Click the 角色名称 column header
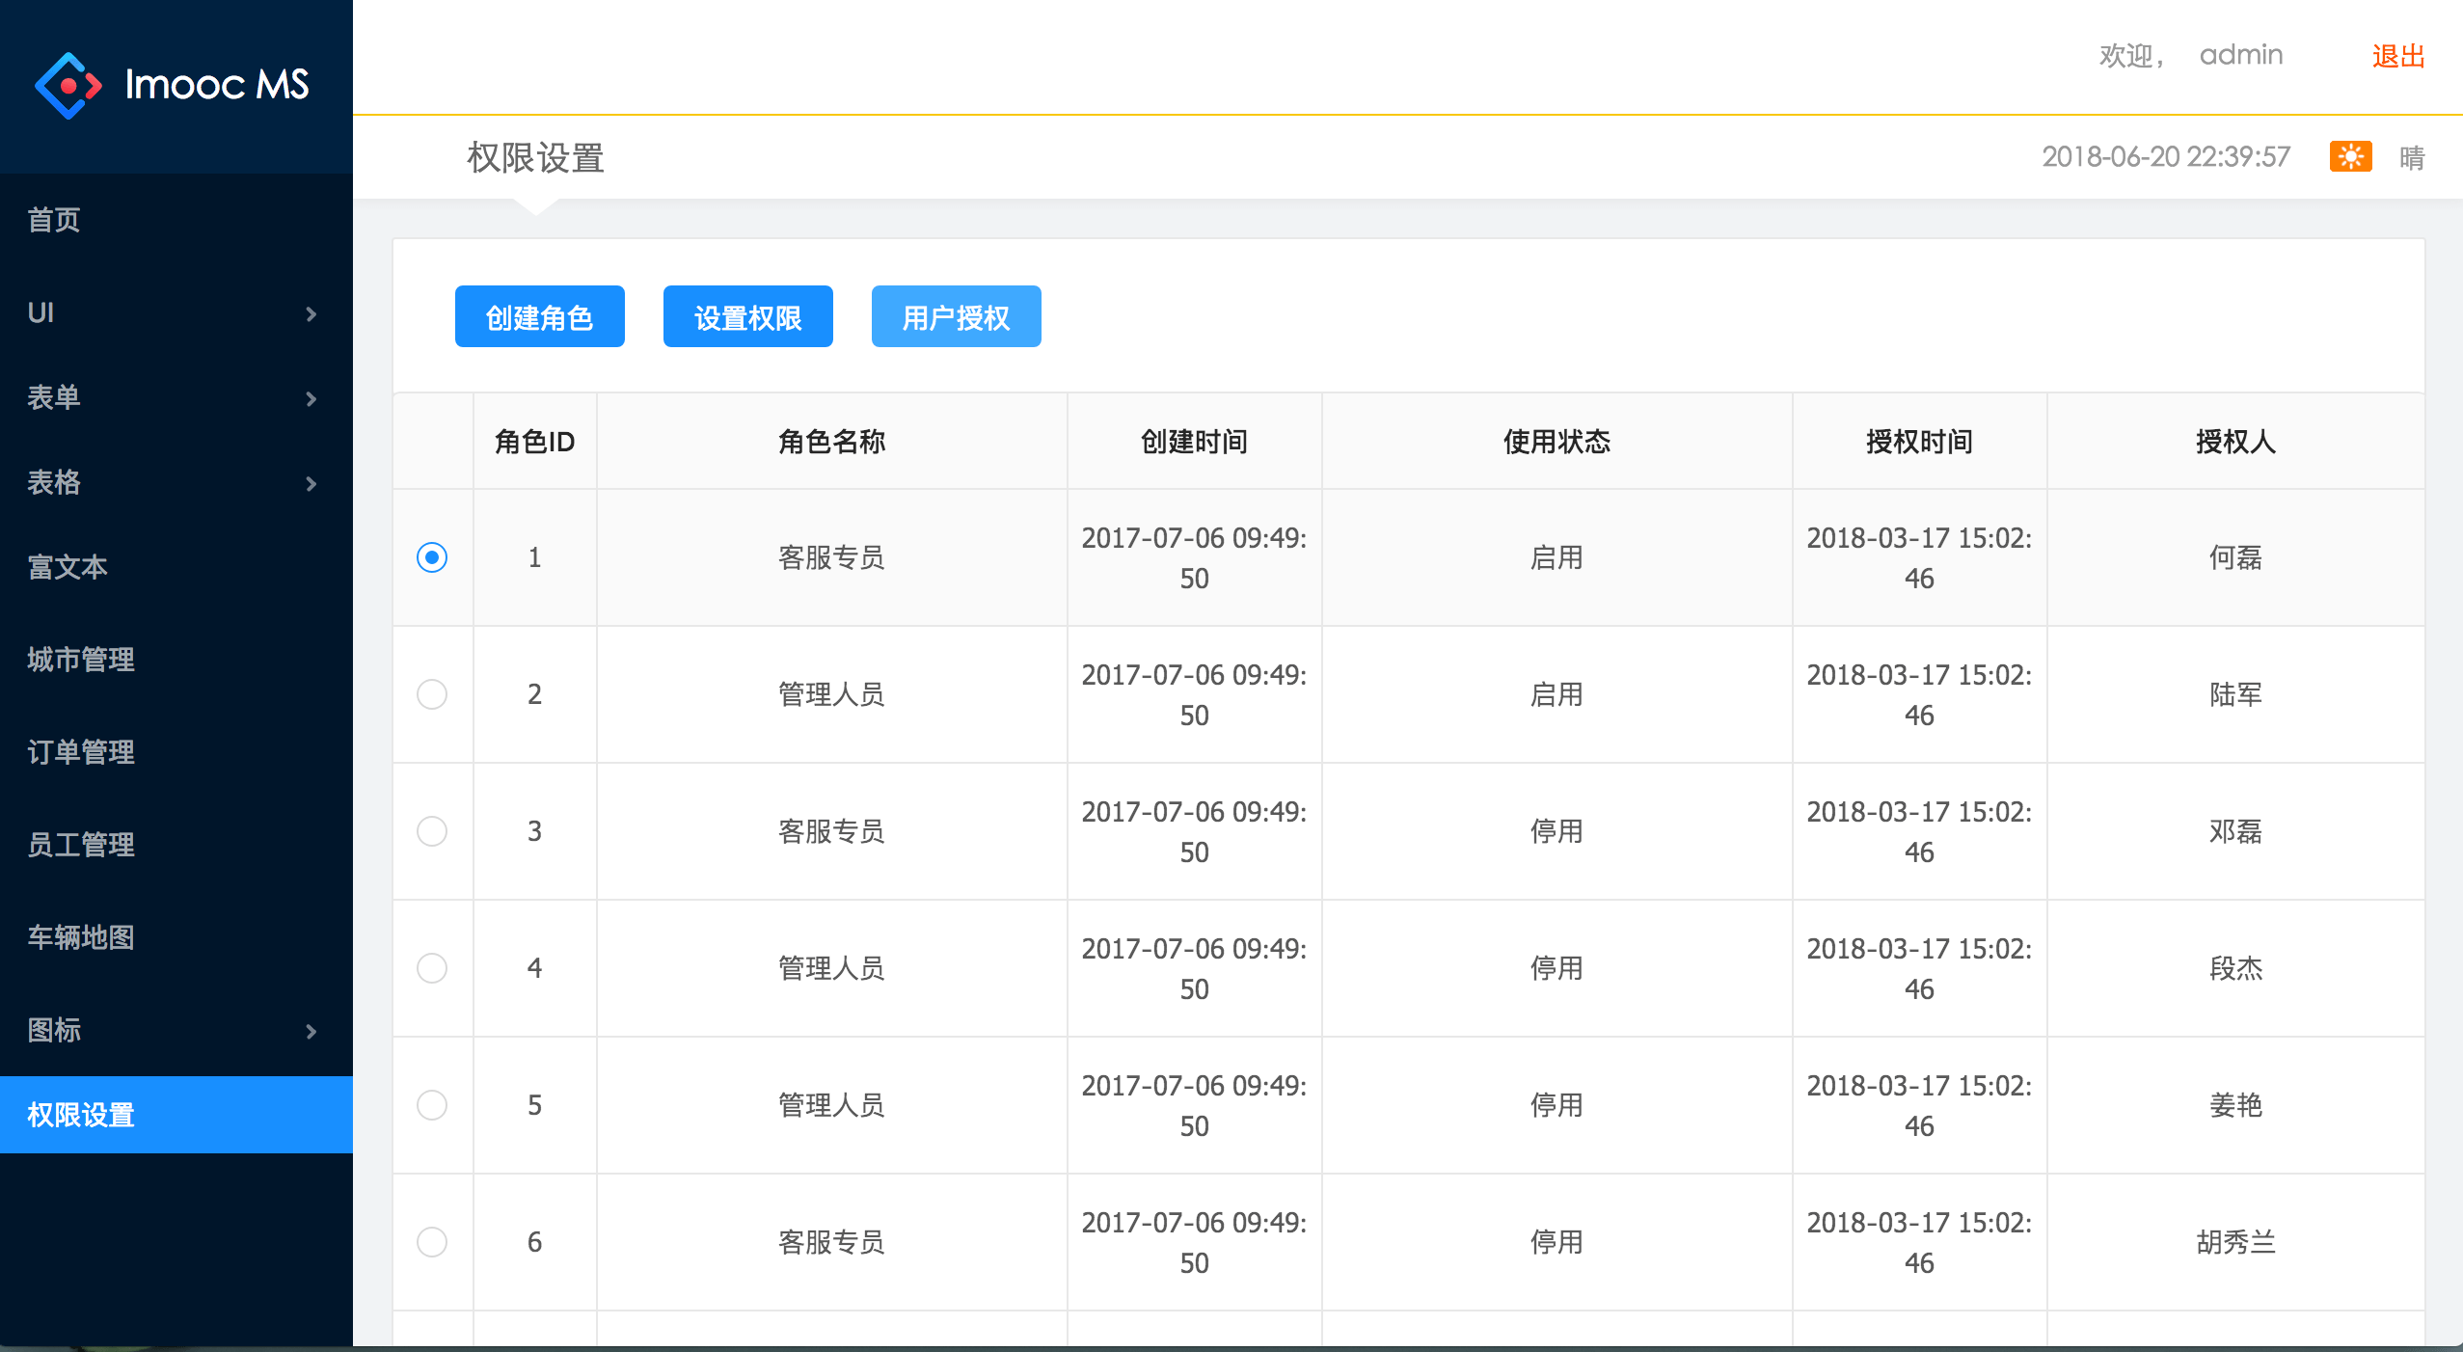Viewport: 2463px width, 1352px height. pyautogui.click(x=832, y=442)
